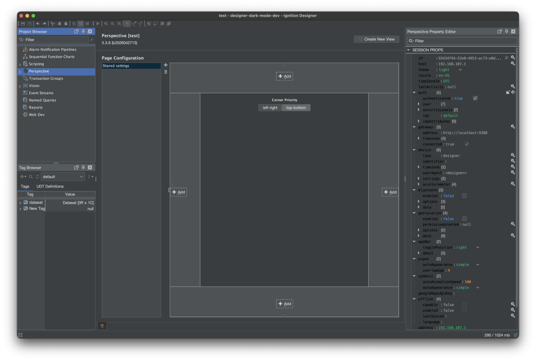The width and height of the screenshot is (536, 361).
Task: Click the Undo arrow in the toolbar
Action: click(x=38, y=24)
